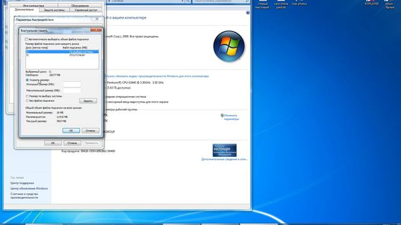Select drive C: row in paging list
401x225 pixels.
coord(62,52)
